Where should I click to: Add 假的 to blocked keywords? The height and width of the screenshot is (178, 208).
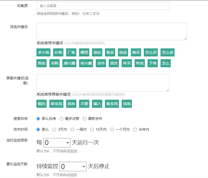[42, 104]
